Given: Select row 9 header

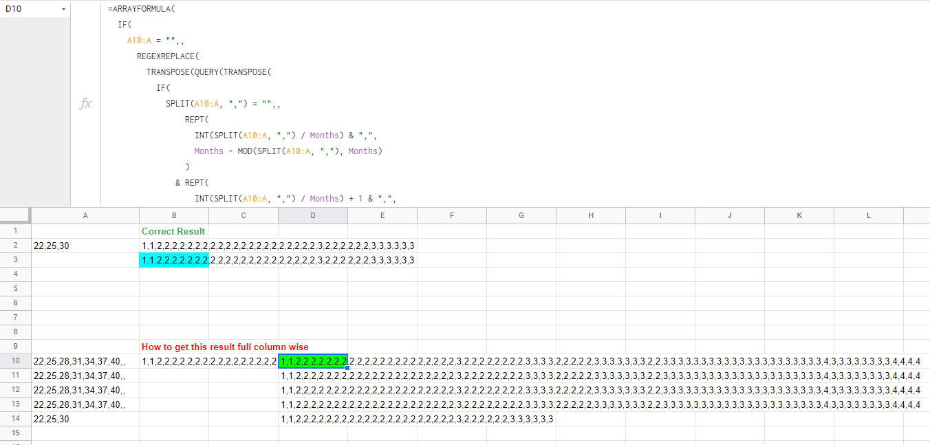Looking at the screenshot, I should coord(15,347).
